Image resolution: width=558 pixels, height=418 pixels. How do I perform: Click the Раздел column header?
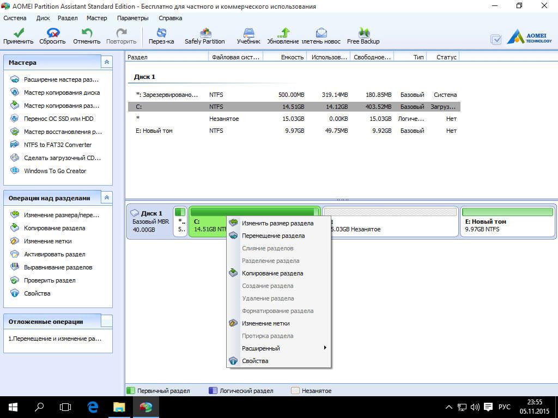tap(167, 57)
